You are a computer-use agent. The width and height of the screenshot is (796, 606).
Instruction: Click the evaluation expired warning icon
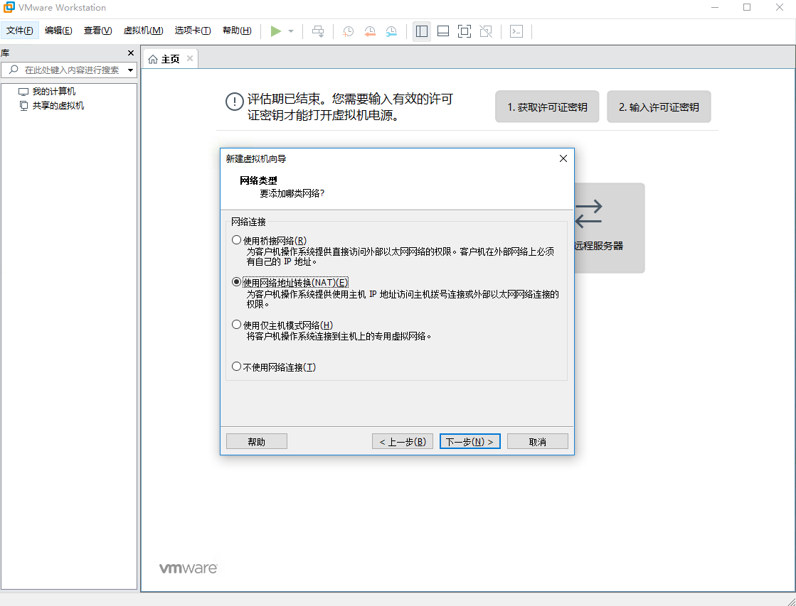[x=235, y=102]
